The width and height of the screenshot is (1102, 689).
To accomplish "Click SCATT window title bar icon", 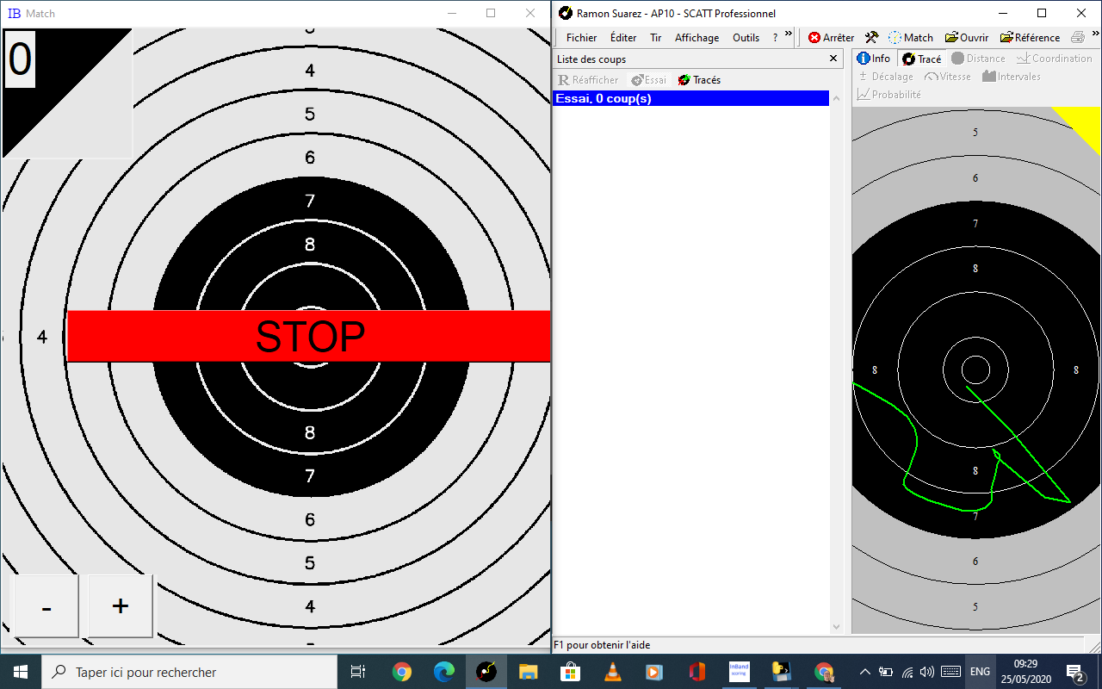I will tap(565, 13).
